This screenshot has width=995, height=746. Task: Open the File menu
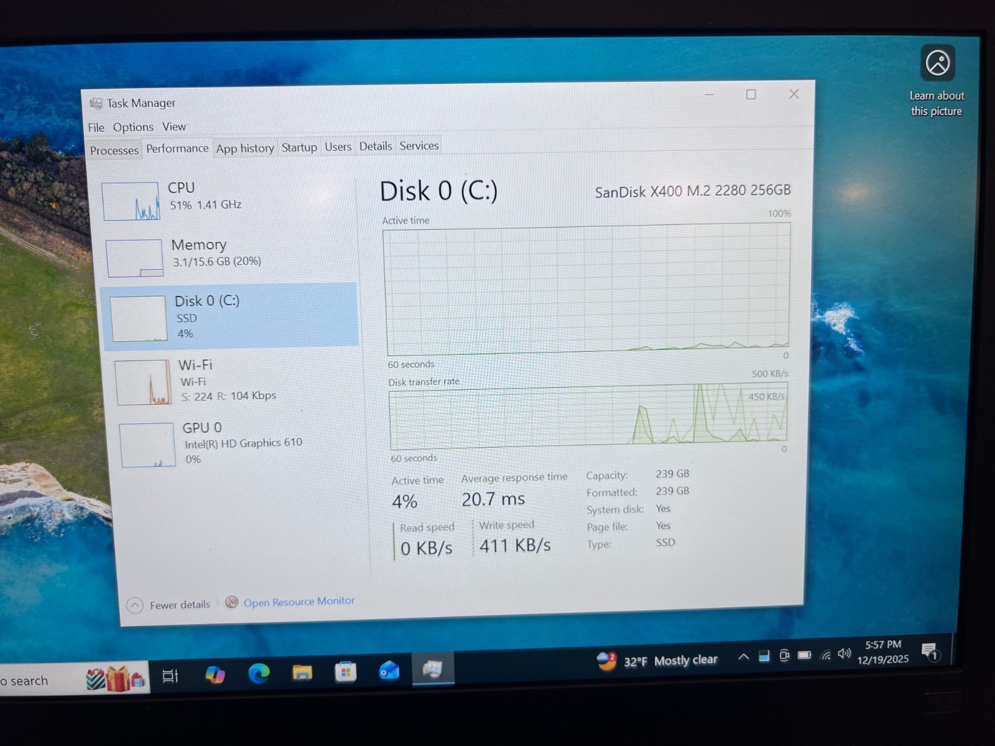96,127
